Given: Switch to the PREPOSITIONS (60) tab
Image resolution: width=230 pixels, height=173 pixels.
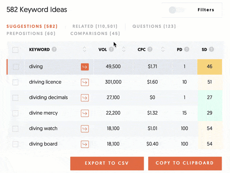Looking at the screenshot, I should coord(31,34).
